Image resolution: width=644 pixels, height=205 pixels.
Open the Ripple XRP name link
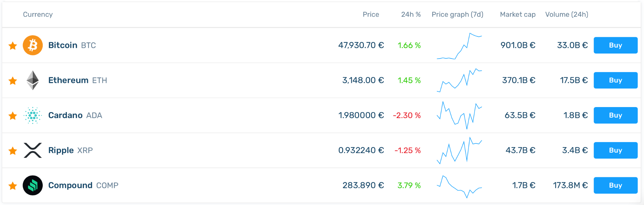[70, 151]
